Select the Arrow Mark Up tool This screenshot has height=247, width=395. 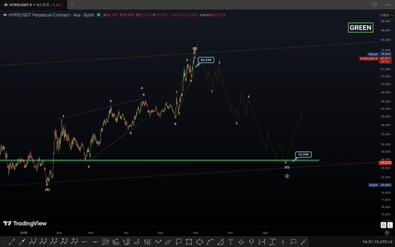pos(241,242)
